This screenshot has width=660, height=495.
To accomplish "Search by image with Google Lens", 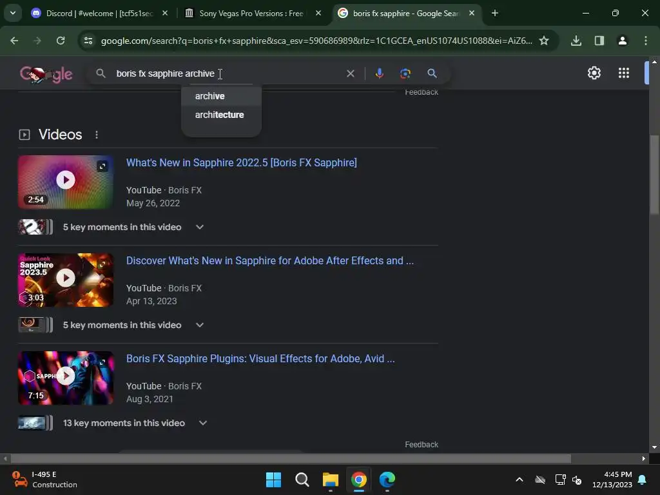I will pos(405,73).
